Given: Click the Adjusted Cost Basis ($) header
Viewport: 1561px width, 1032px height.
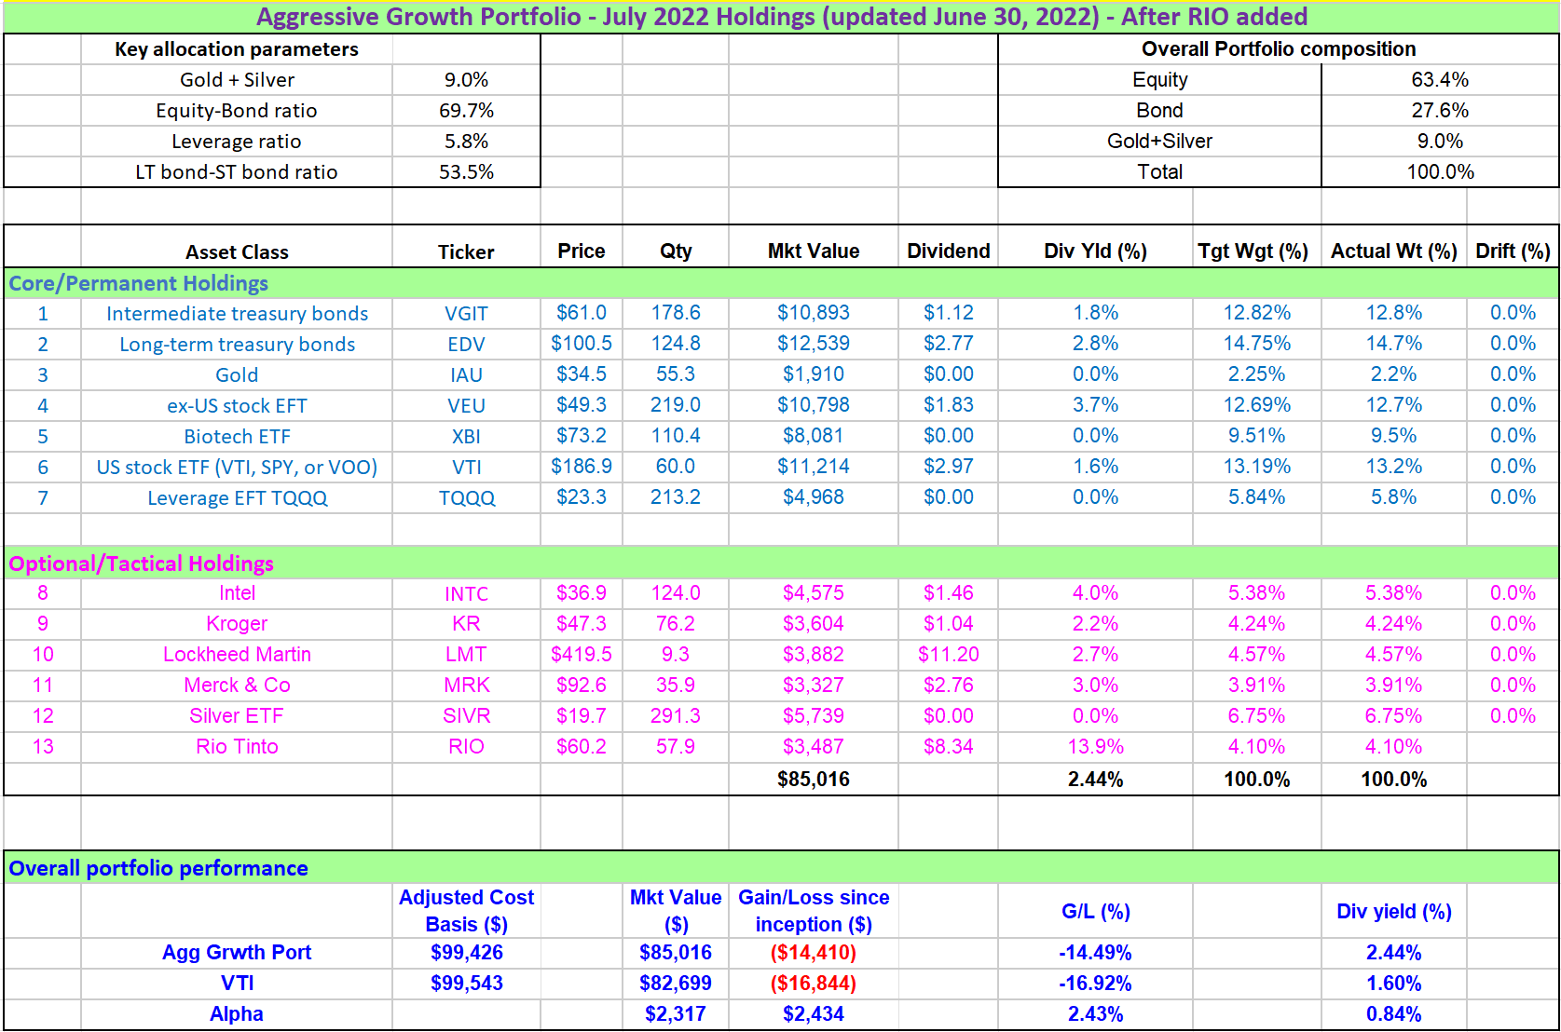Looking at the screenshot, I should tap(466, 911).
